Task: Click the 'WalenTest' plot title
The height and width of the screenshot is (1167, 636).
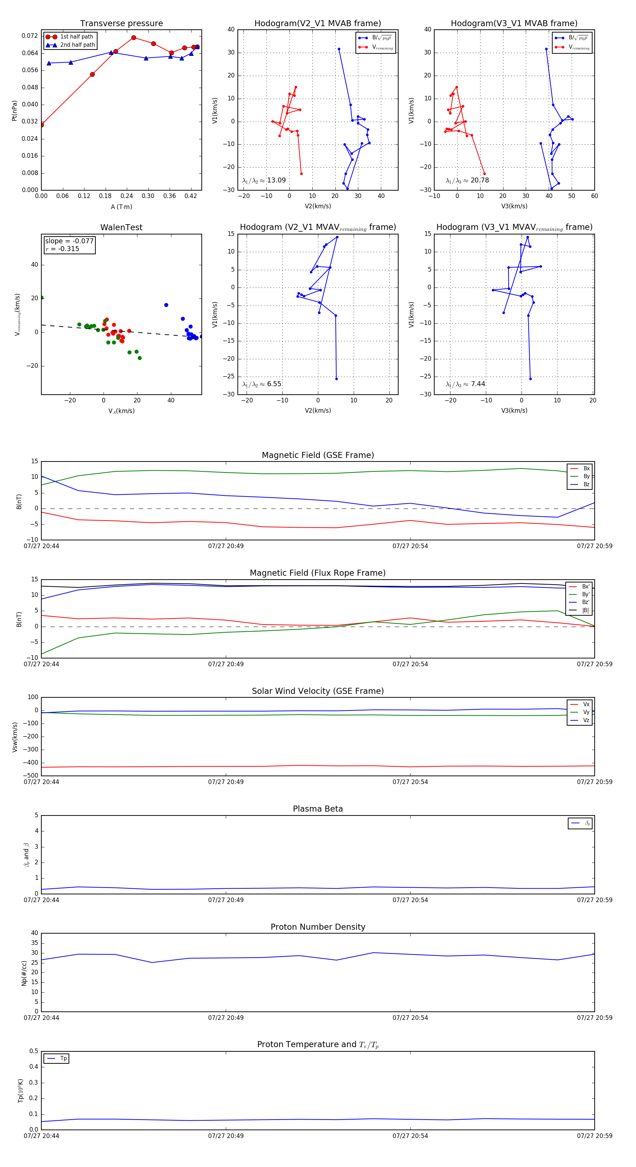Action: (x=121, y=227)
